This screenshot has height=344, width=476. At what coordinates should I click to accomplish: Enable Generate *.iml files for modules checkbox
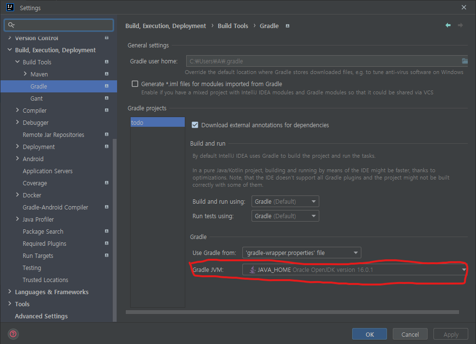point(135,84)
